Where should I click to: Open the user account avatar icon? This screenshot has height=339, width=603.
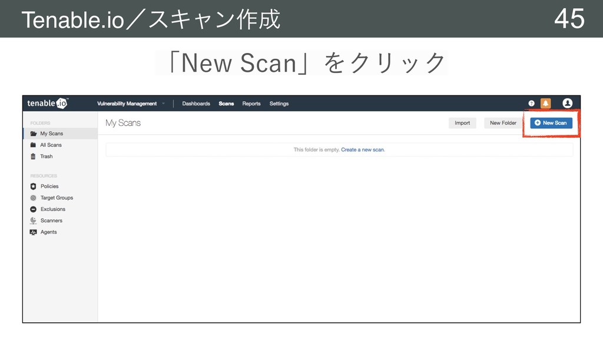point(567,103)
